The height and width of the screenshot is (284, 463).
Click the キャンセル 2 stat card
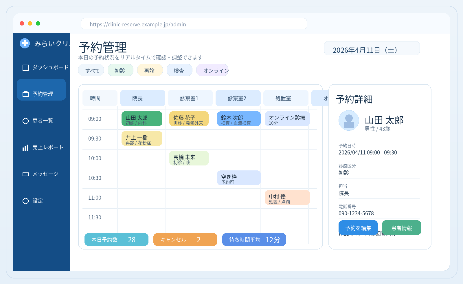pyautogui.click(x=185, y=240)
